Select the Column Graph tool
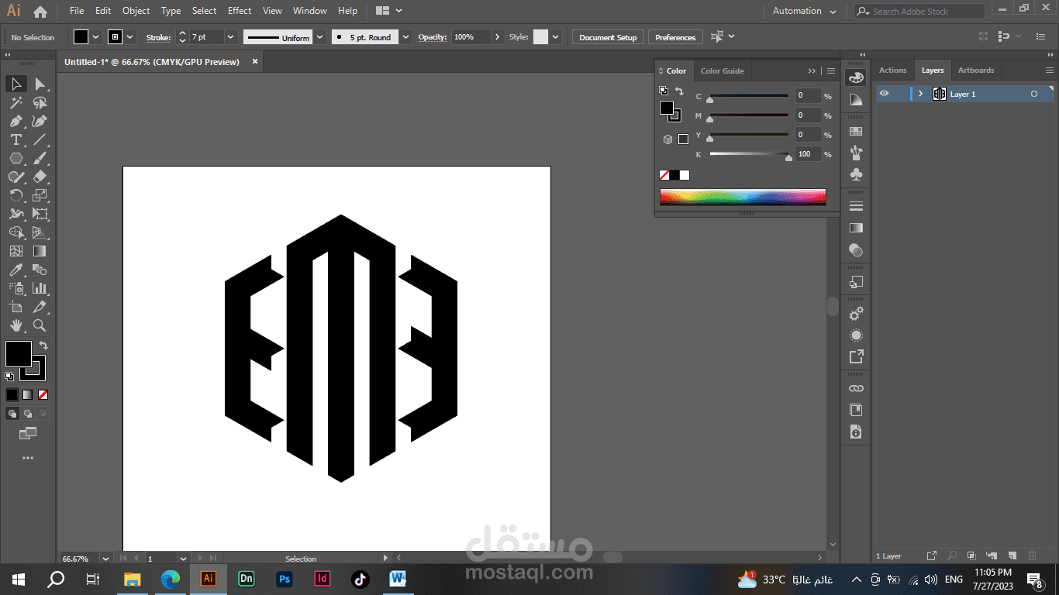Viewport: 1059px width, 595px height. click(40, 288)
